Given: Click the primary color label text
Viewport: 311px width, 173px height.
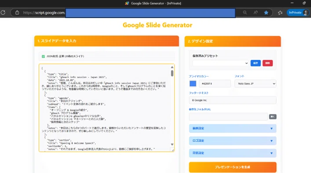Looking at the screenshot, I should pyautogui.click(x=199, y=76).
